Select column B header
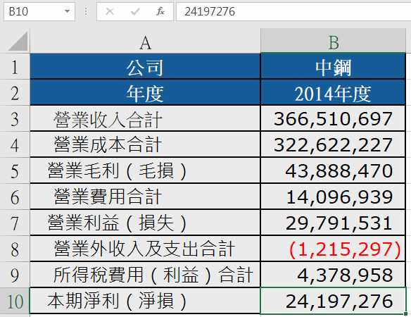The width and height of the screenshot is (411, 317). tap(333, 42)
